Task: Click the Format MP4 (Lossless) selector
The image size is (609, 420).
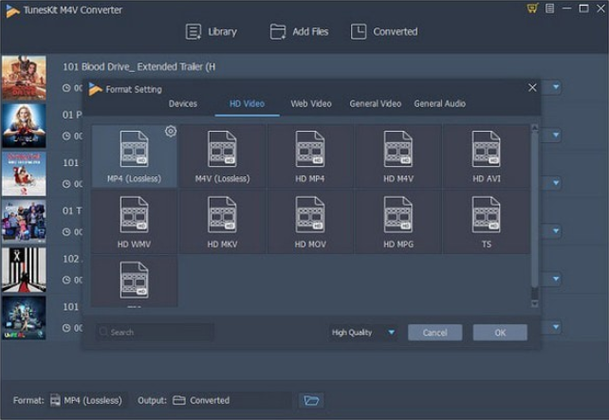Action: [x=86, y=401]
